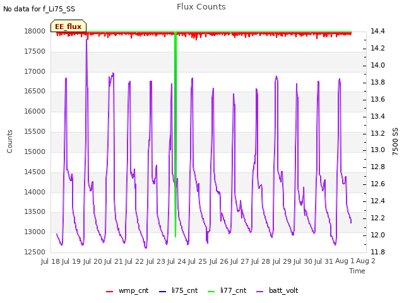Click the 13.2 right-axis tick label
The height and width of the screenshot is (303, 404).
pyautogui.click(x=377, y=133)
